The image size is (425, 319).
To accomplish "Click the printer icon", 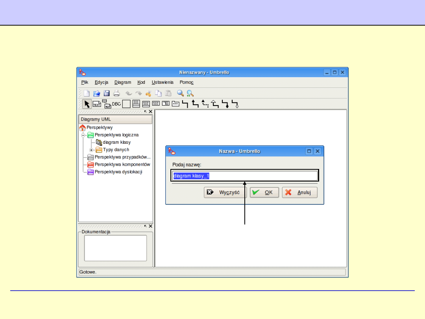I will 116,93.
